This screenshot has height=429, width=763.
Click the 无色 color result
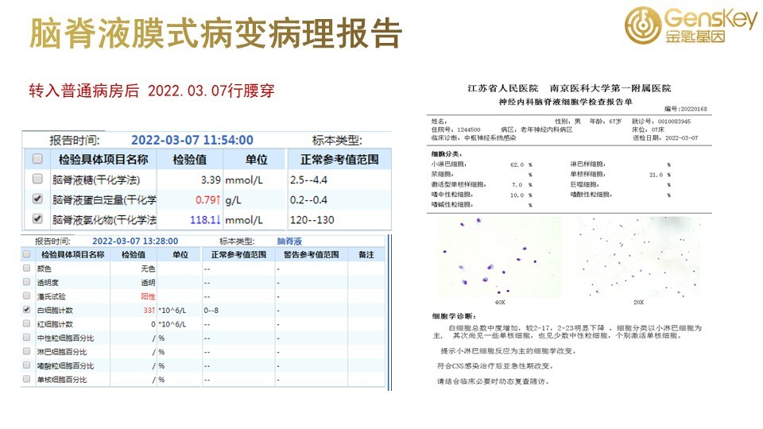148,269
